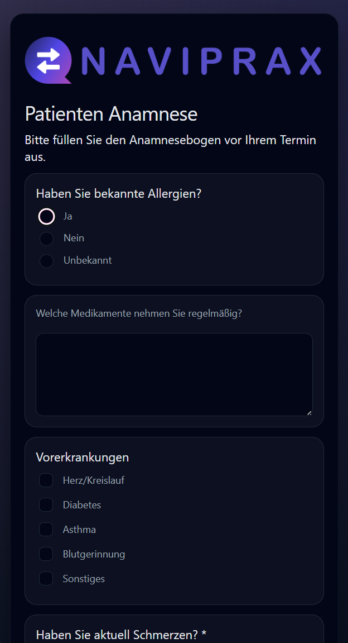Click the Vorerkrankungen section title
348x643 pixels.
tap(82, 458)
